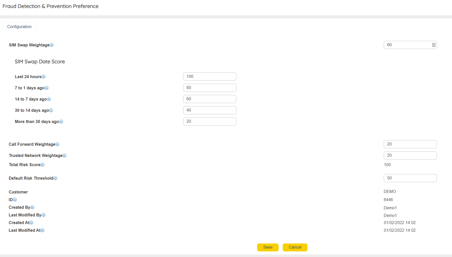Save the fraud preference settings
452x257 pixels.
(x=268, y=247)
